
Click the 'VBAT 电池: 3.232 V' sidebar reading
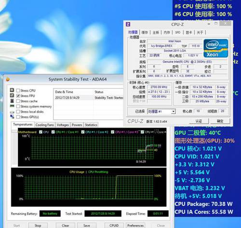[200, 188]
